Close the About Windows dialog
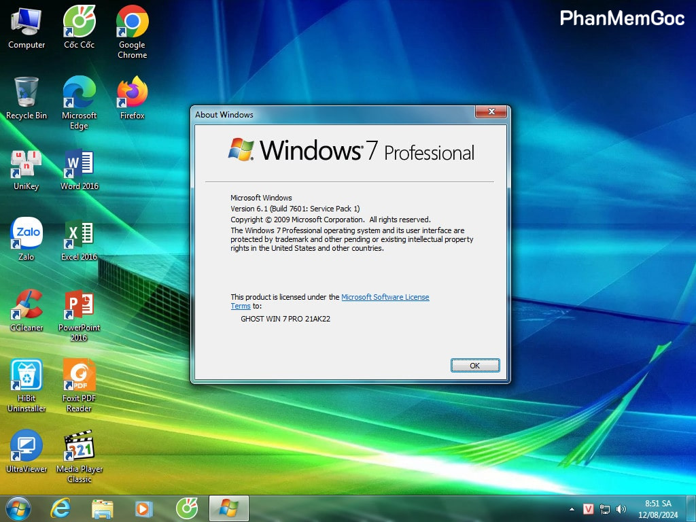 tap(489, 113)
